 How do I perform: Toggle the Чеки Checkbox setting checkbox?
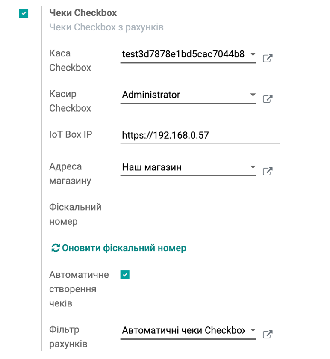(x=24, y=13)
